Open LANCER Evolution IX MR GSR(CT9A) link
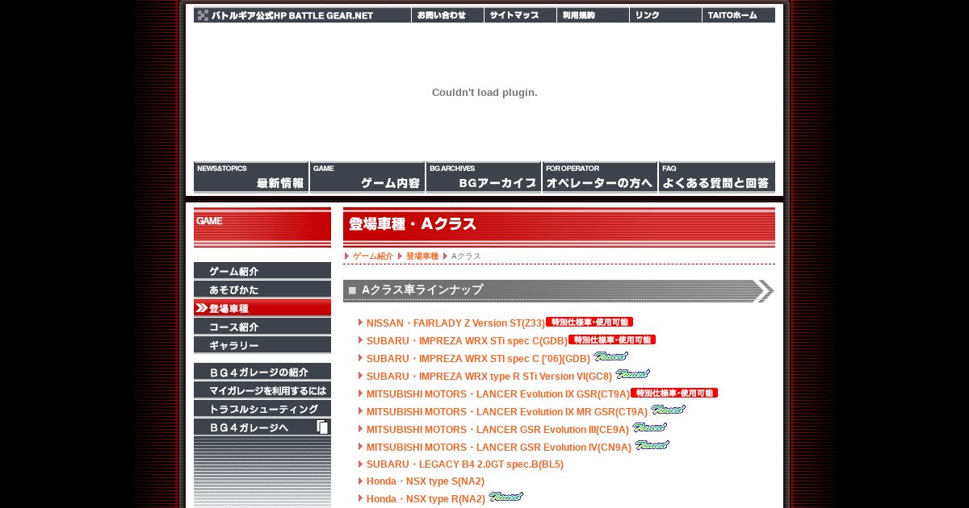The width and height of the screenshot is (969, 508). pos(507,412)
